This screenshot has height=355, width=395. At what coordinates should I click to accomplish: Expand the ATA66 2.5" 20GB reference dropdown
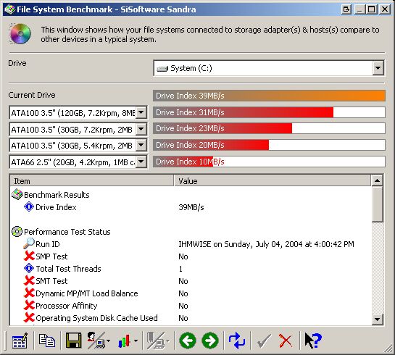141,162
